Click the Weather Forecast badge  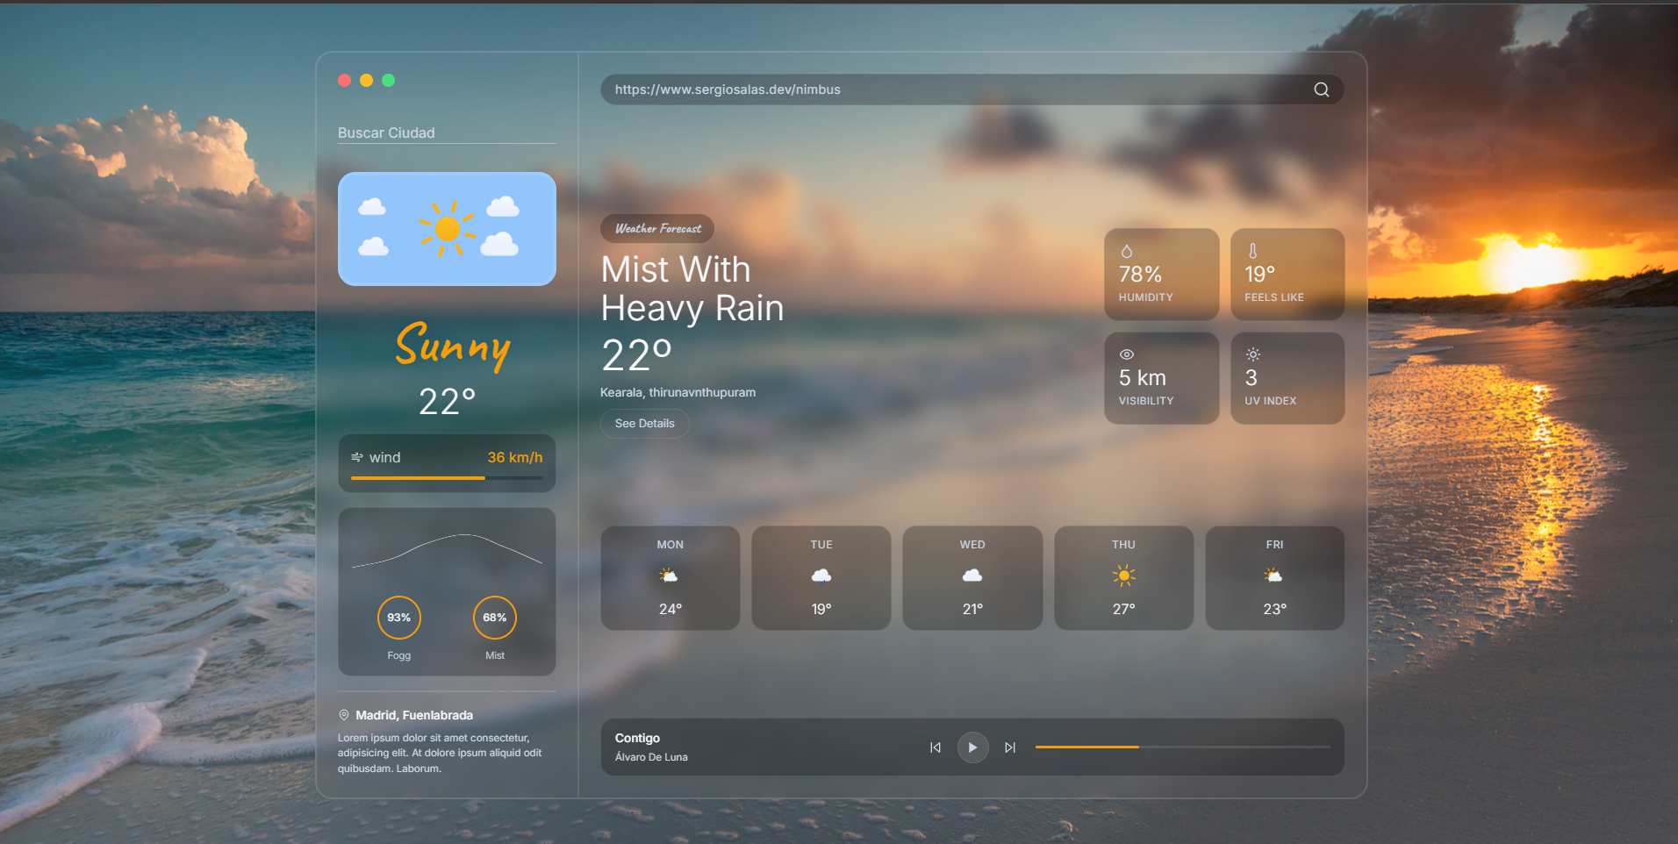point(657,229)
